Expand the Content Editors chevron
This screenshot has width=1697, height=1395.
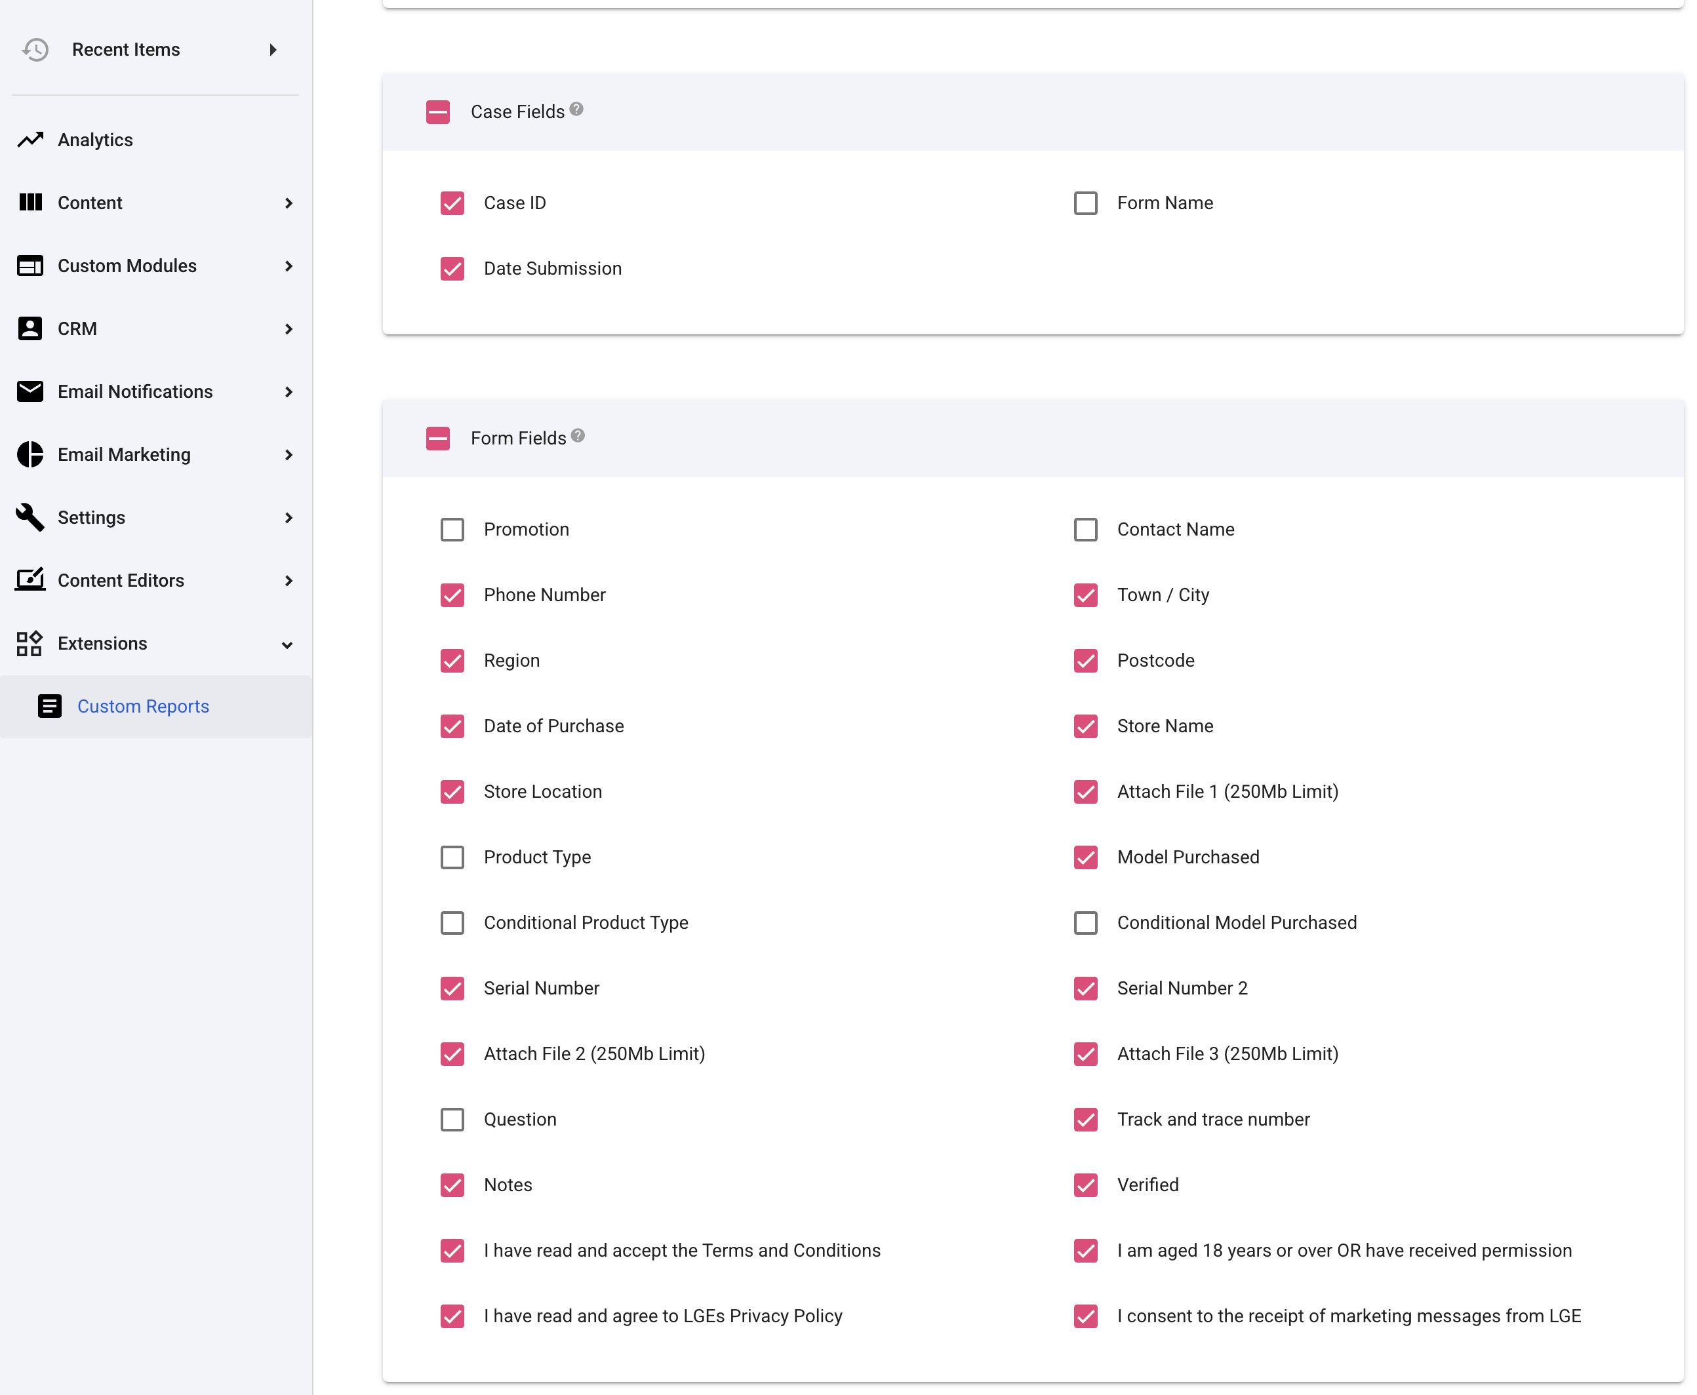[289, 581]
